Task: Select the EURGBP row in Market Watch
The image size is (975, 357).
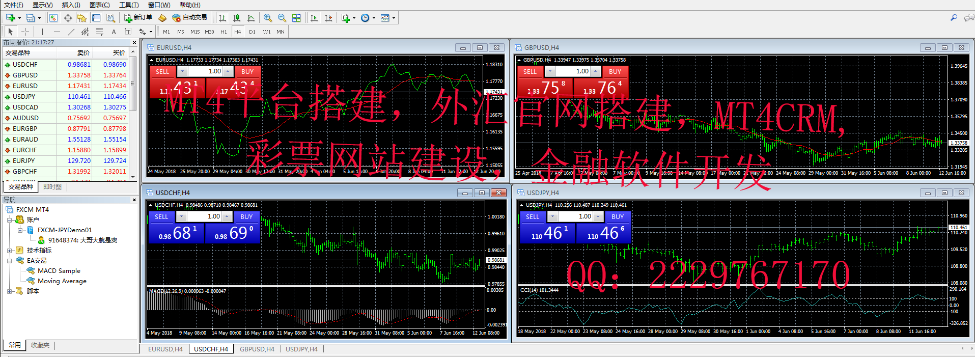Action: coord(65,128)
